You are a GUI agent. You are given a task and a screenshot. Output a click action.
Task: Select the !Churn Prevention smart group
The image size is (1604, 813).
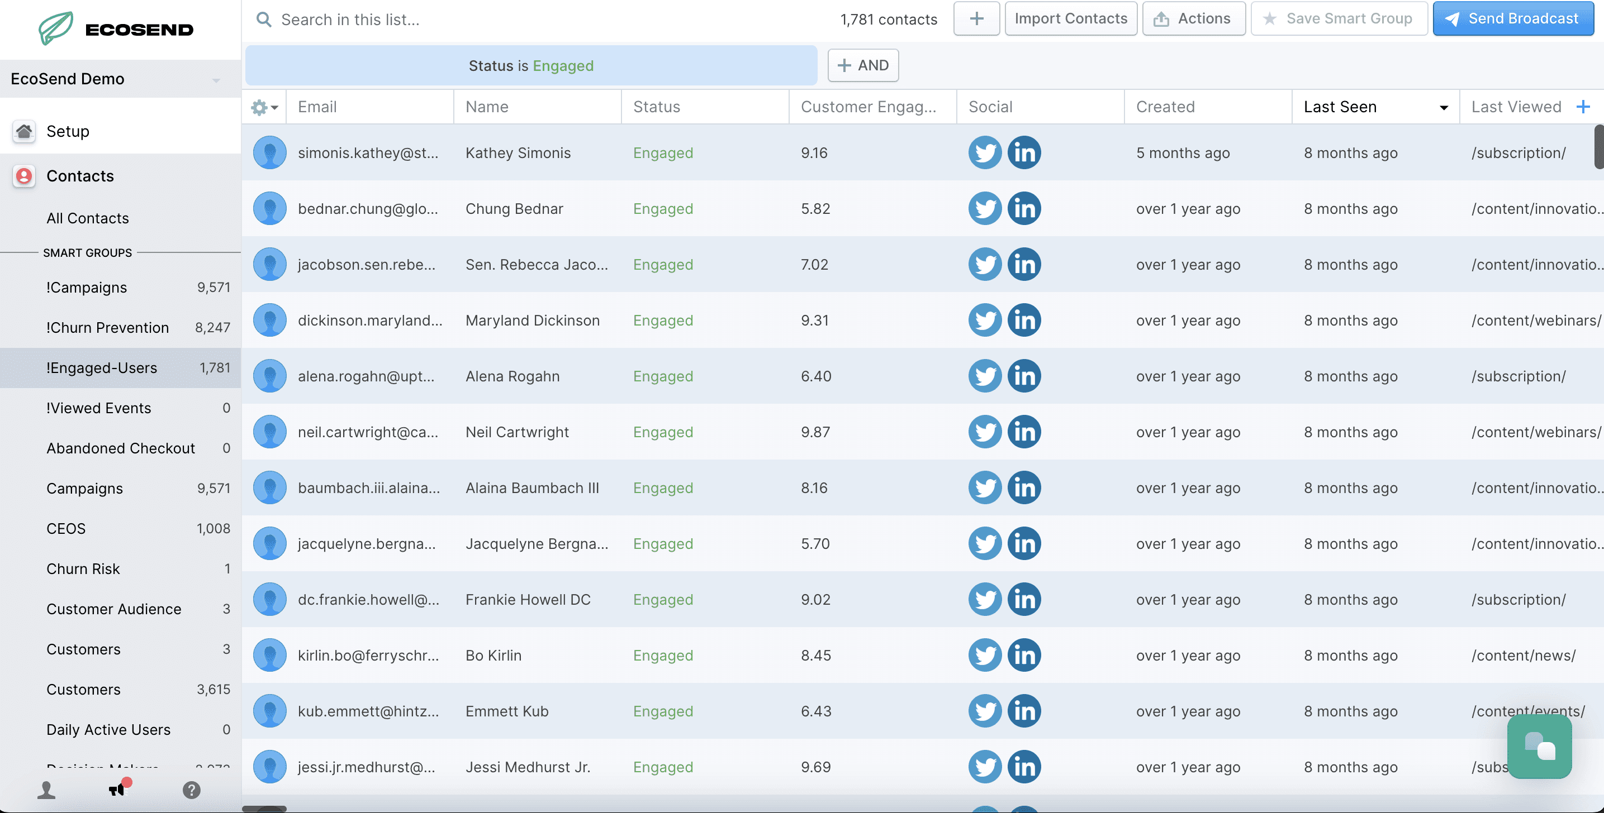107,327
